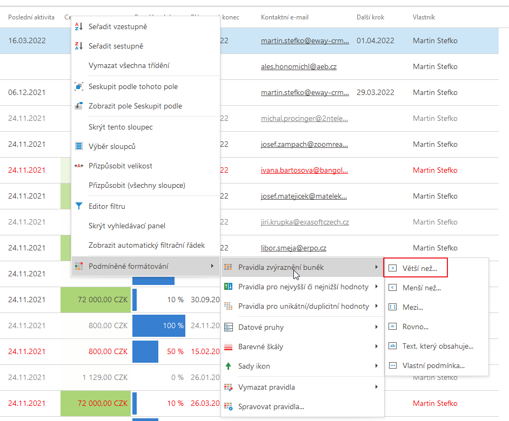Click the Přizpůsobit velikost best-fit icon

coord(79,166)
